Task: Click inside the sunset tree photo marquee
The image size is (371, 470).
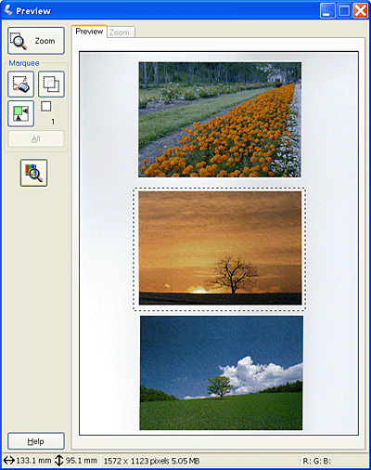Action: tap(220, 248)
